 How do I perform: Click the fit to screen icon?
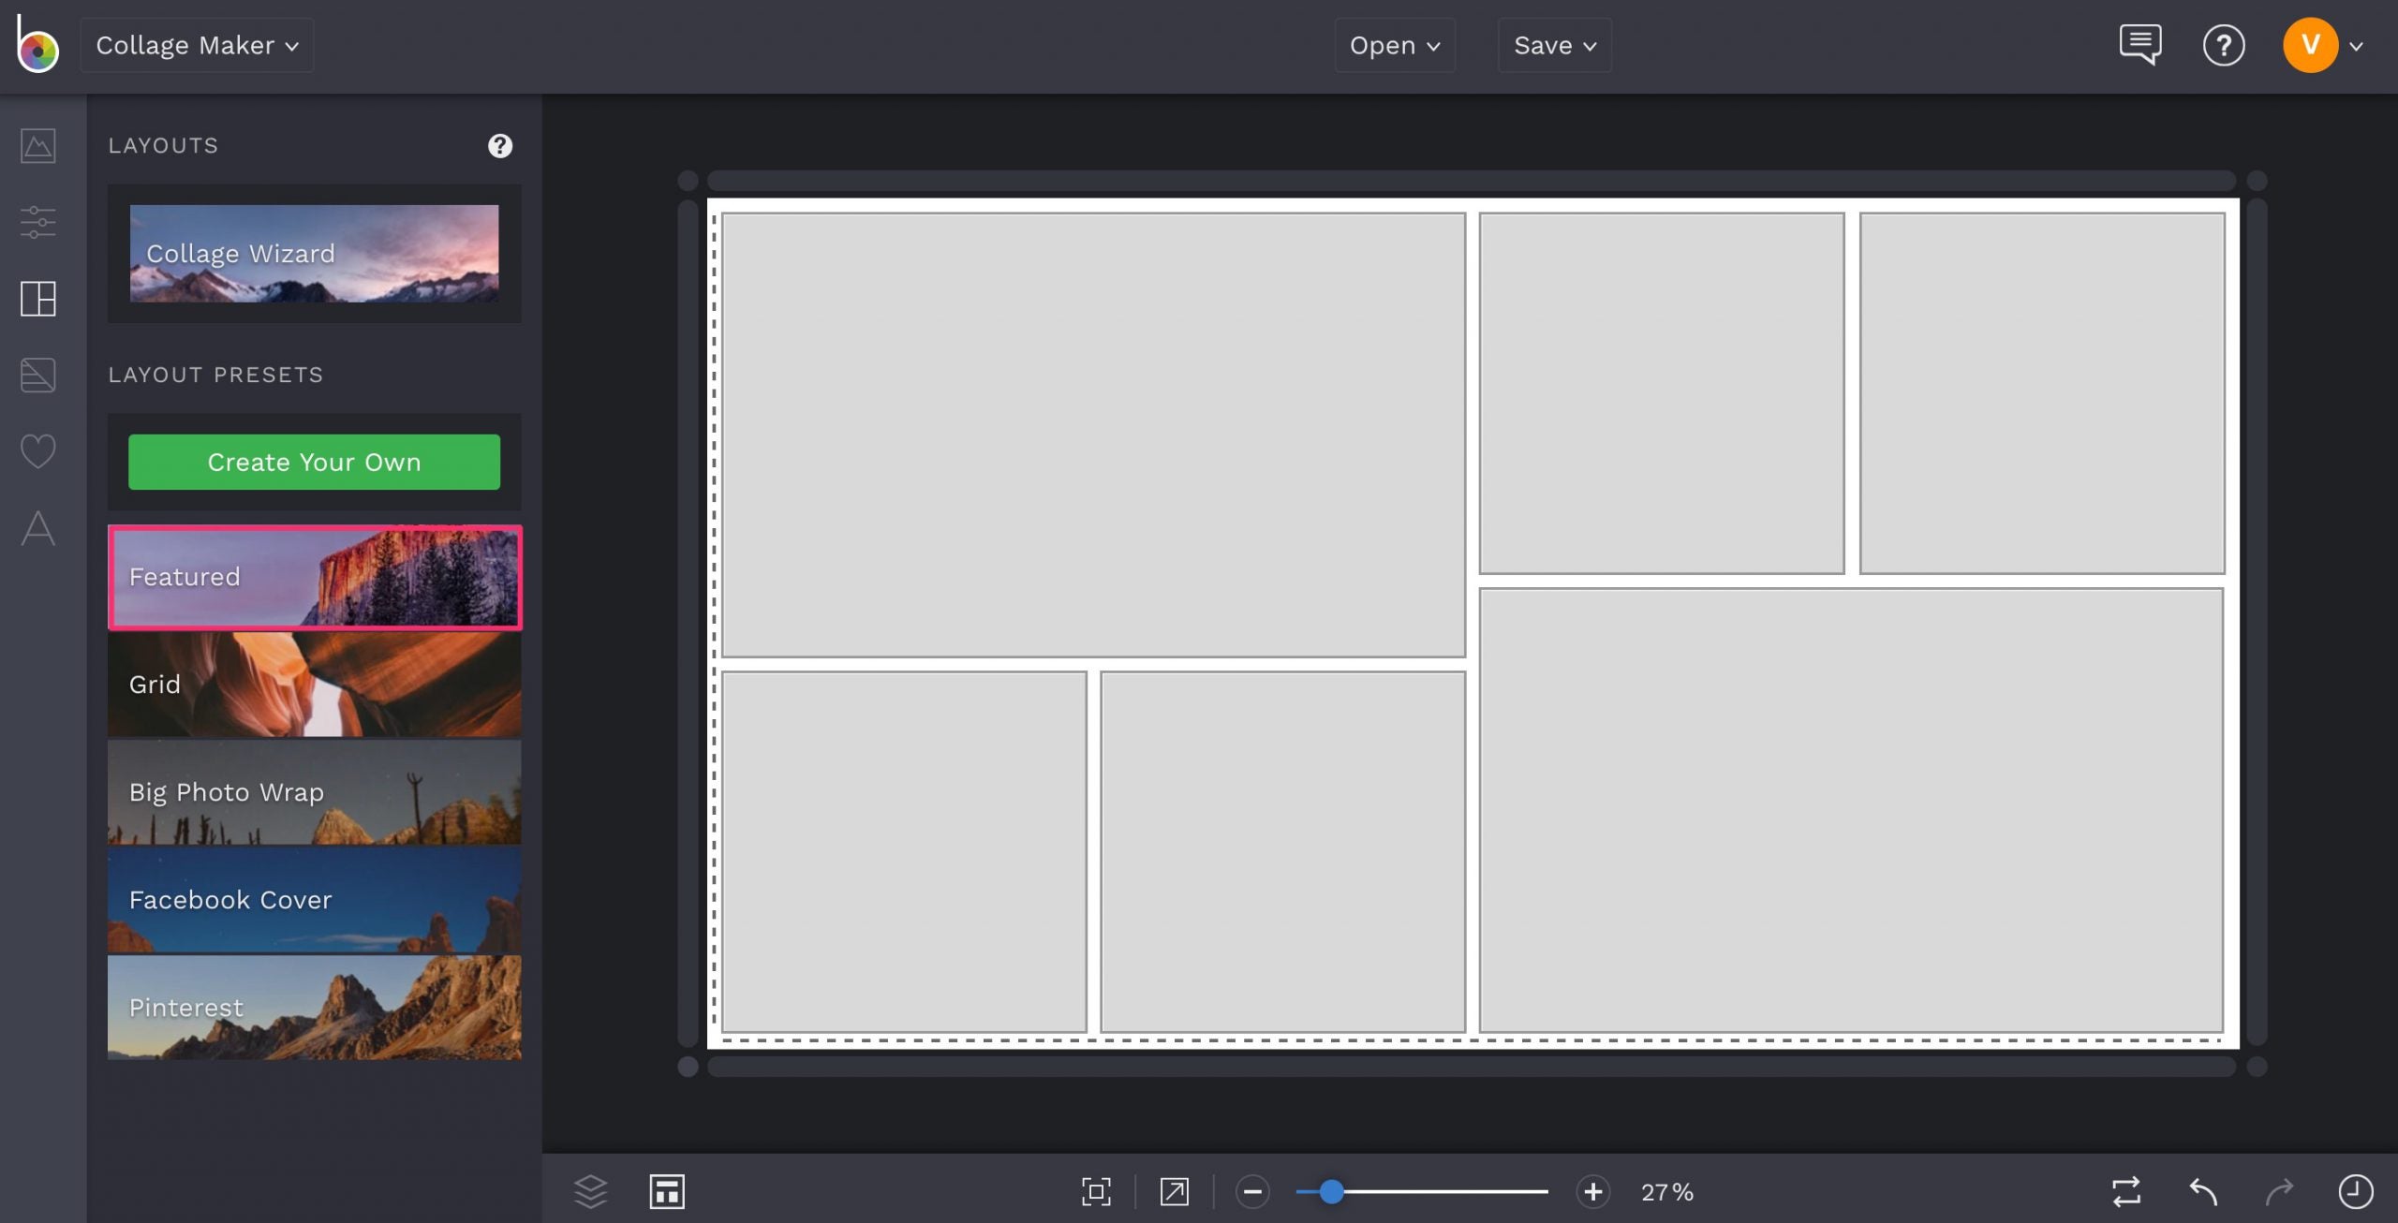pos(1096,1191)
